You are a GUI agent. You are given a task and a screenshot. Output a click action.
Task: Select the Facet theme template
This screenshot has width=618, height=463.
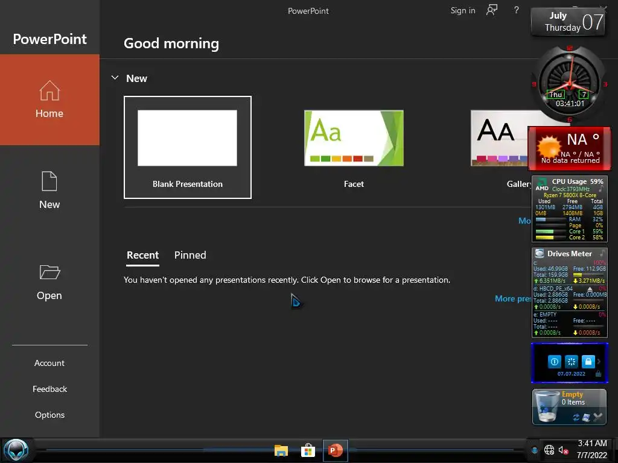354,147
